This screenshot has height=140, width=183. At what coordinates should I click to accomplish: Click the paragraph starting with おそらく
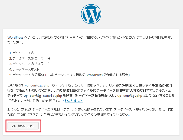(x=90, y=112)
